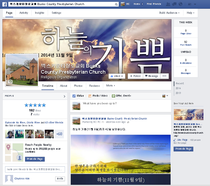Click Promote Page in Reach People Nearby
Image resolution: width=210 pixels, height=186 pixels.
point(35,159)
